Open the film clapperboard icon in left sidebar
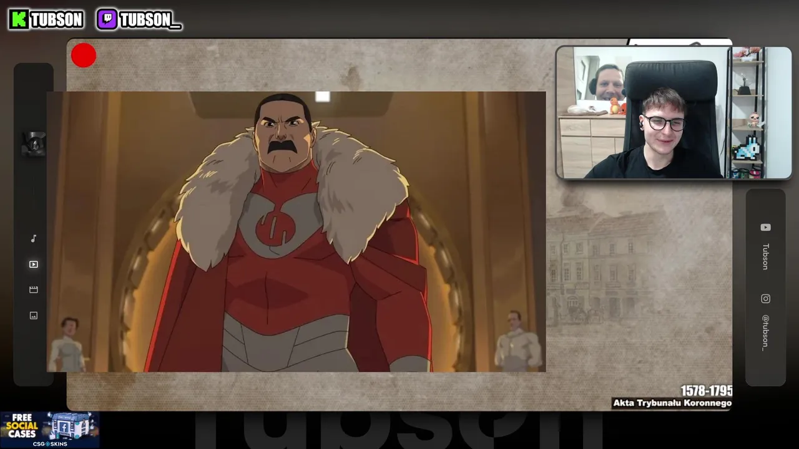The height and width of the screenshot is (449, 799). pyautogui.click(x=34, y=290)
